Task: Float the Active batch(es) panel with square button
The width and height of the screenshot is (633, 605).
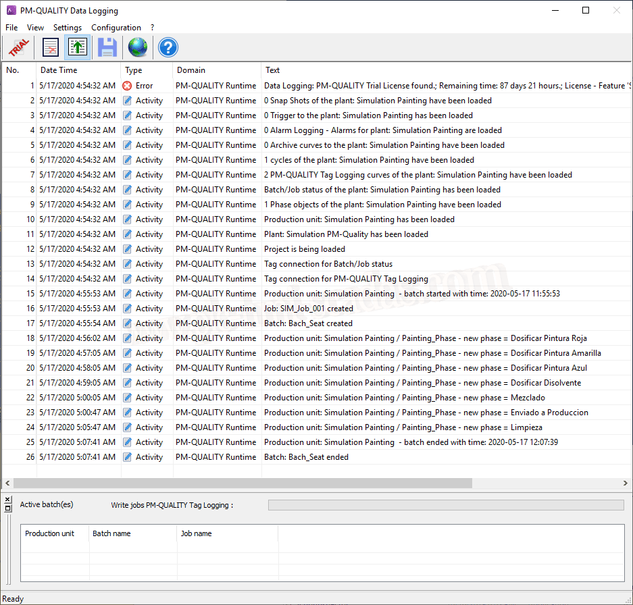Action: 7,508
